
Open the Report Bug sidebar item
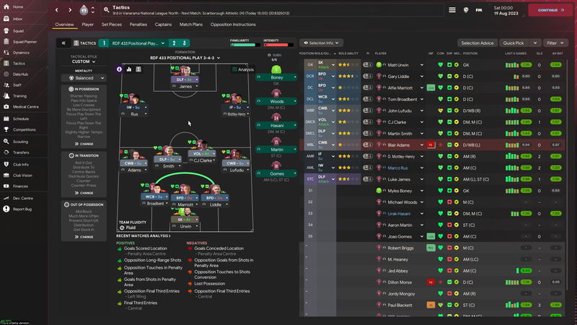click(x=22, y=209)
